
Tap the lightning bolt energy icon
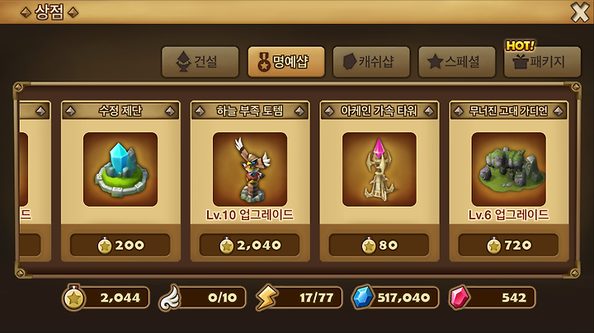[x=266, y=298]
